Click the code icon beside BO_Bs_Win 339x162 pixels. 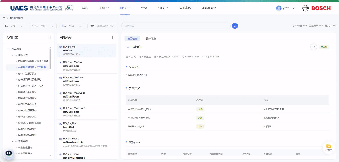pyautogui.click(x=60, y=47)
